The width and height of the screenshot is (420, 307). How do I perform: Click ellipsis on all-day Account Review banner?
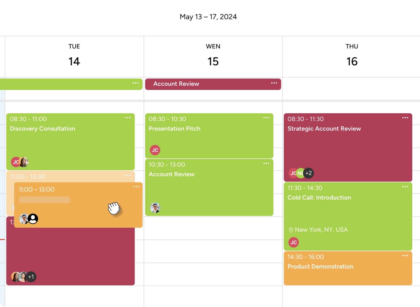pos(274,83)
